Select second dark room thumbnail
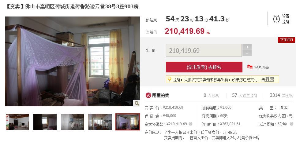The image size is (296, 146). [45, 122]
